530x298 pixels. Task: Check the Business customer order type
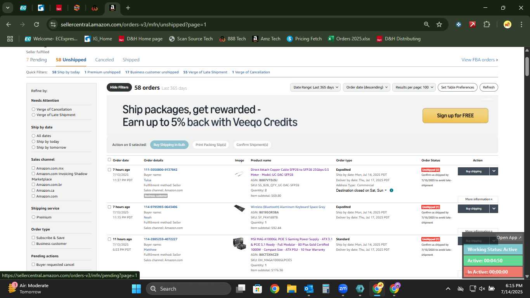click(x=33, y=243)
